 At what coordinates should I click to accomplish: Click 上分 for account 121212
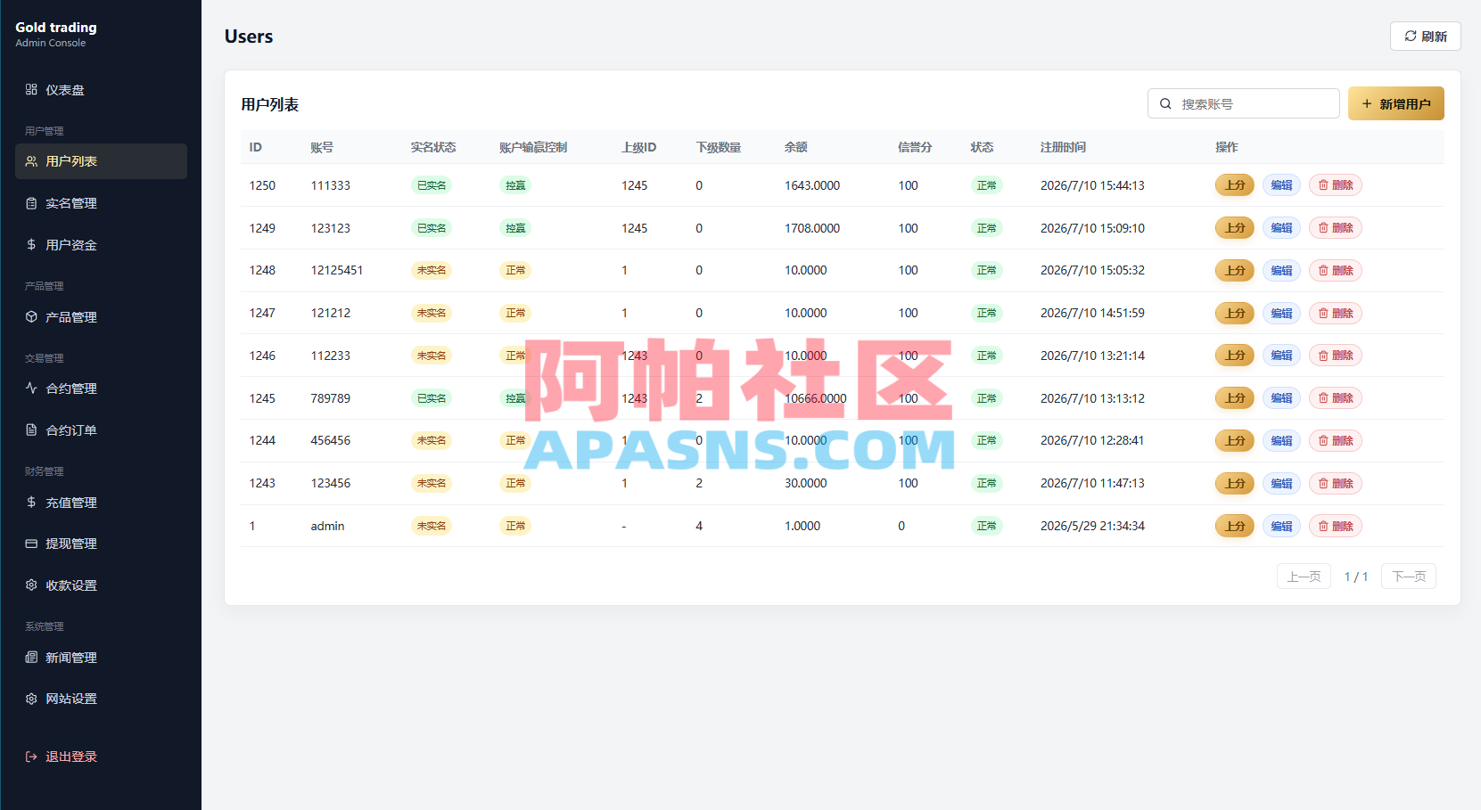[1235, 313]
